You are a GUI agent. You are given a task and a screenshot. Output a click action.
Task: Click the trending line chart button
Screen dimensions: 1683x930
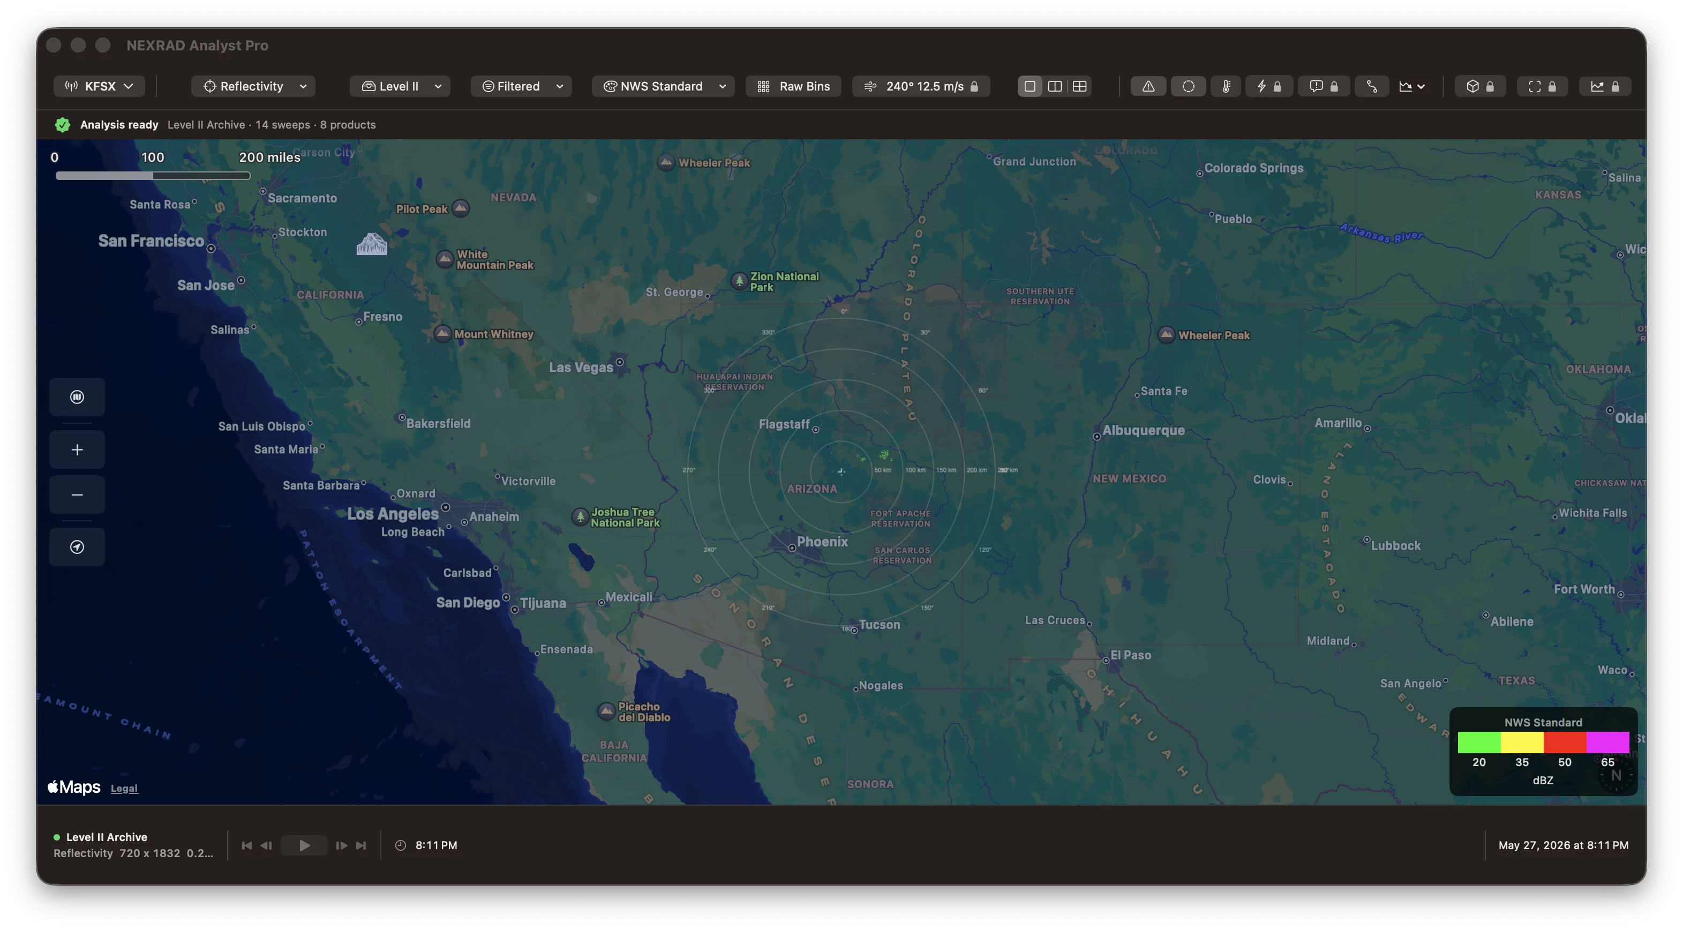tap(1605, 86)
